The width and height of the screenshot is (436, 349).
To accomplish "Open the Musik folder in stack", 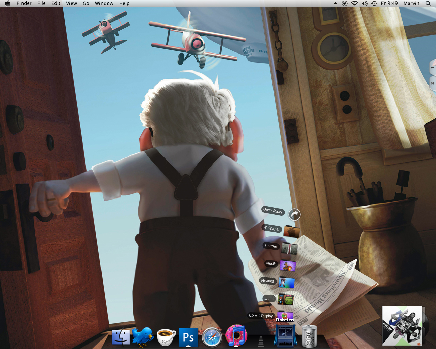I will pos(288,265).
